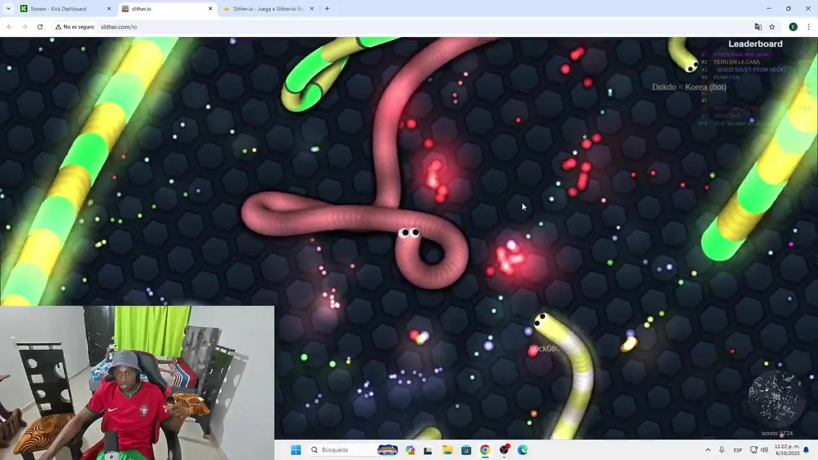Change the ESP keyboard language
The image size is (818, 460).
coord(737,450)
